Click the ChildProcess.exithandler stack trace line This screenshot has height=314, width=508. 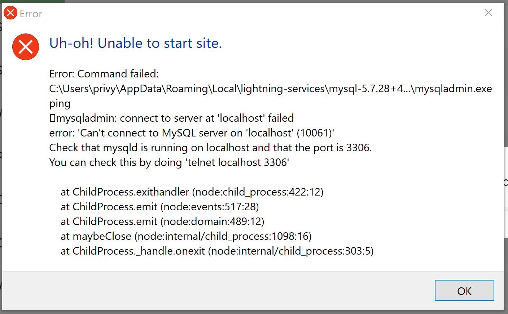click(x=192, y=192)
